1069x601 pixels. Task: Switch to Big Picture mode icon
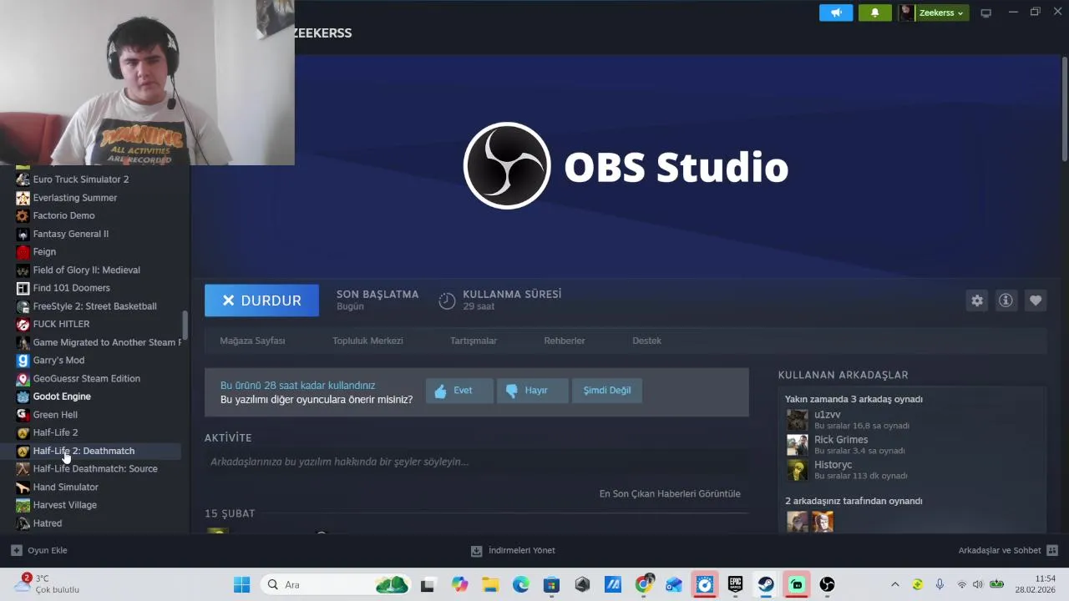985,13
